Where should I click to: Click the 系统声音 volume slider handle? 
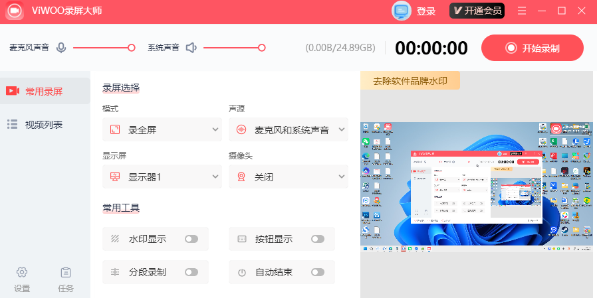[x=261, y=48]
